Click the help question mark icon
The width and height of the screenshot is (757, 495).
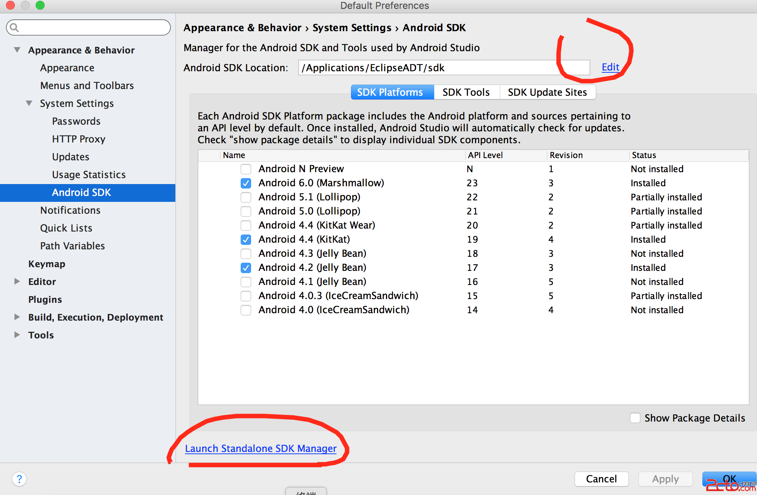(x=19, y=479)
